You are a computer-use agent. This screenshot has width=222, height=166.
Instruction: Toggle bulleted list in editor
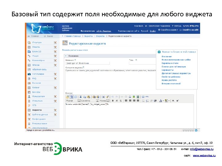click(143, 101)
